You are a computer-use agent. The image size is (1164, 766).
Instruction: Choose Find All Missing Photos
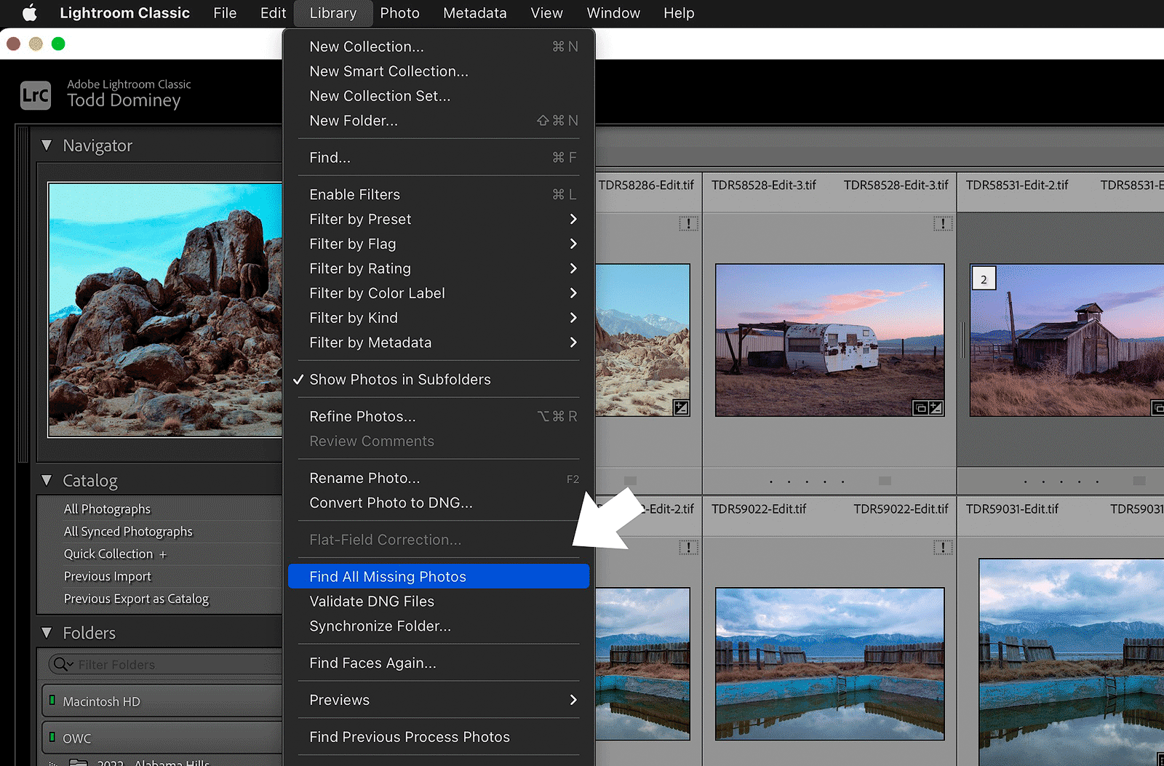coord(388,576)
